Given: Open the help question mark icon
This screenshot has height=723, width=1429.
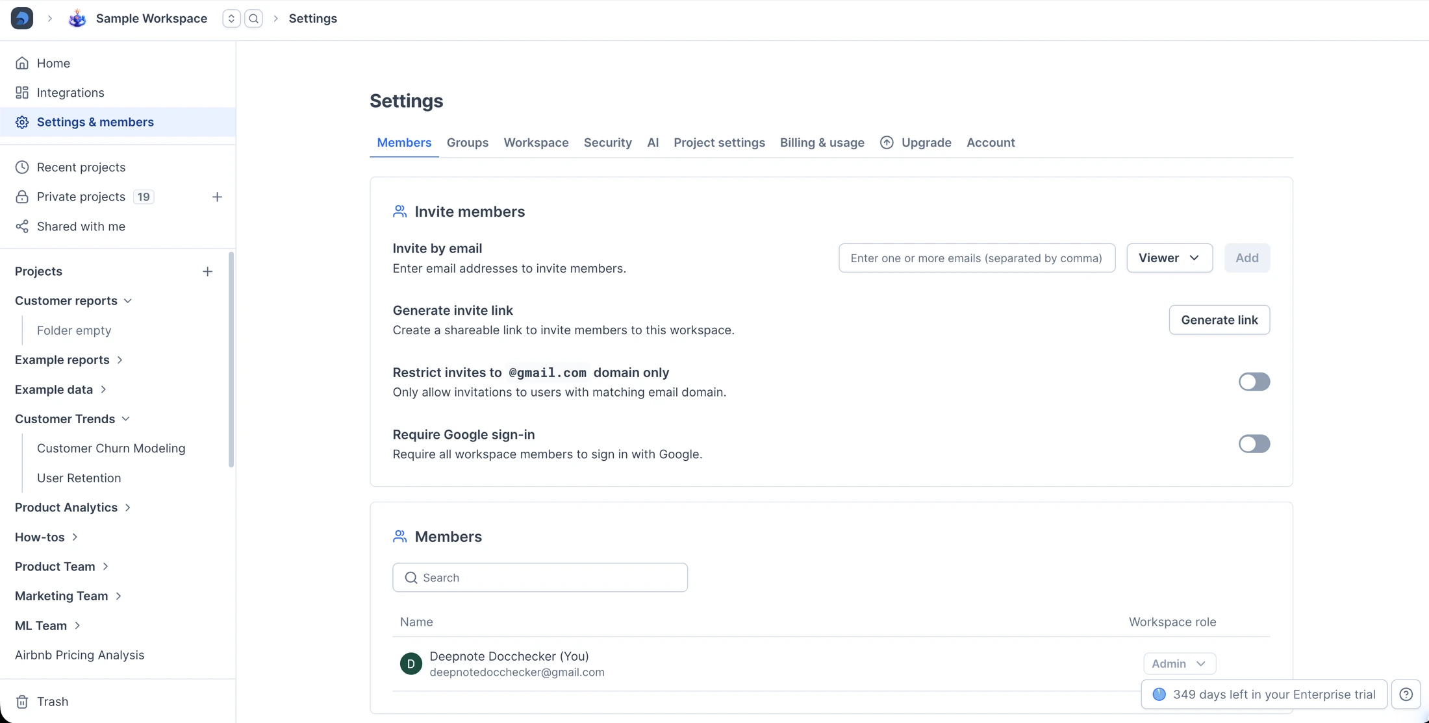Looking at the screenshot, I should tap(1406, 694).
